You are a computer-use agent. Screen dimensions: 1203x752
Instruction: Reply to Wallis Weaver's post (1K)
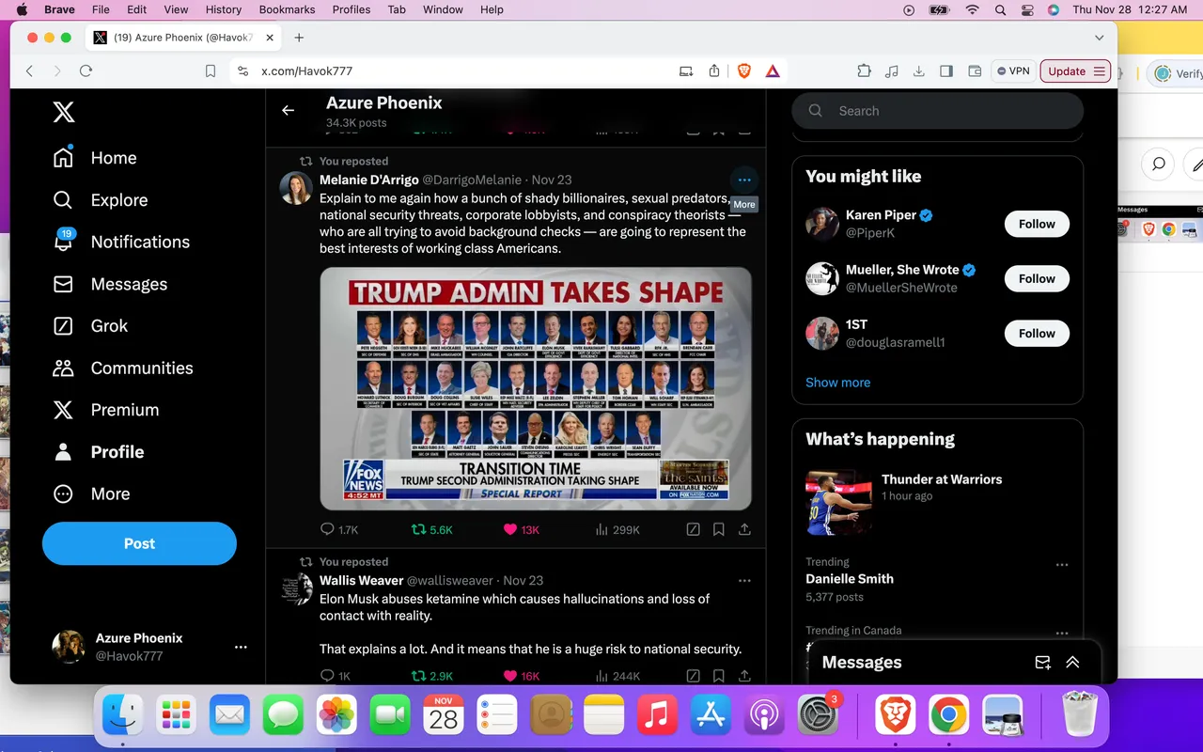click(336, 676)
